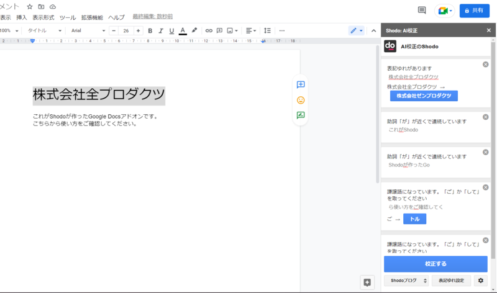Add an emoji reaction from the margin
Screen dimensions: 497x293
click(x=301, y=100)
